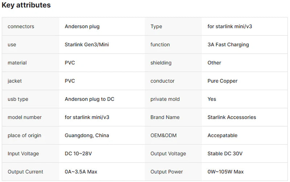Click the 'Starlink Accessories' brand name value

click(x=232, y=117)
